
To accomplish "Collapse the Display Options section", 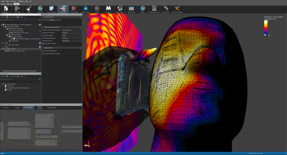I will click(81, 48).
